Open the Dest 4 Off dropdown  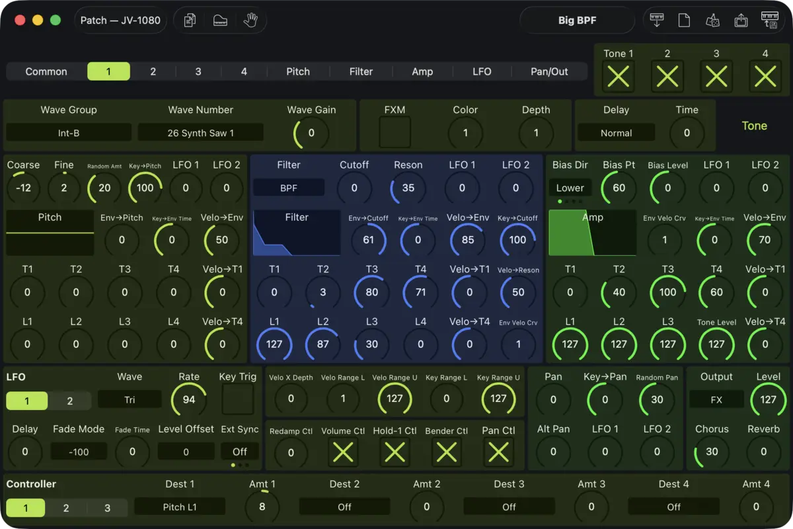coord(673,507)
